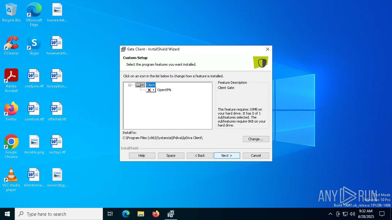392x220 pixels.
Task: Click the Space button
Action: click(171, 156)
